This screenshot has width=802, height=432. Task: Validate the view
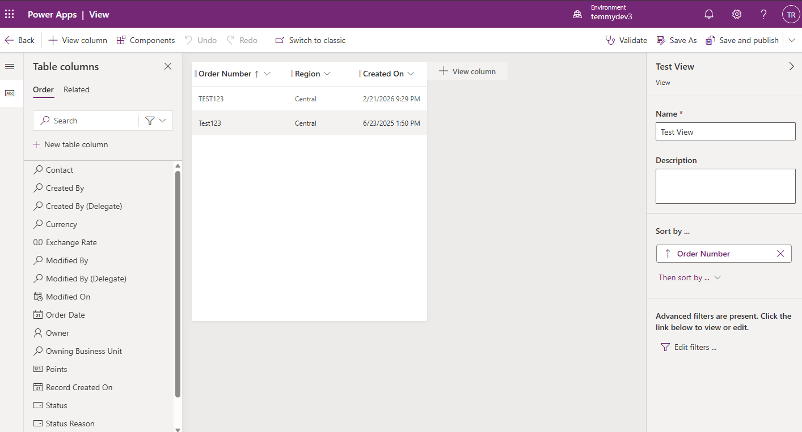click(x=626, y=40)
